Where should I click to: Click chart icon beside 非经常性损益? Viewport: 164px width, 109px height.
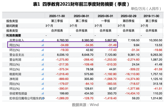click(43, 93)
